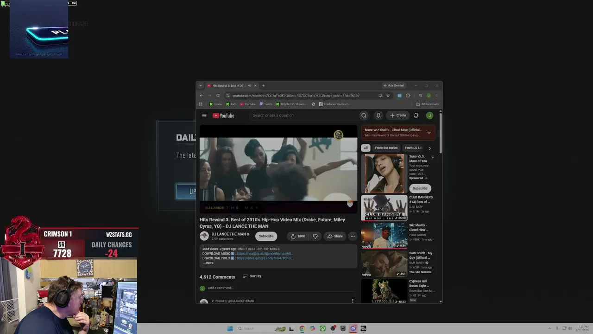Open the Epic Games launcher from the taskbar

pyautogui.click(x=343, y=328)
